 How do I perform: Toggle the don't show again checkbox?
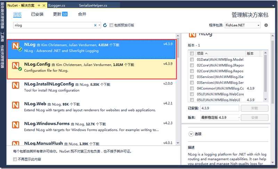pos(15,159)
